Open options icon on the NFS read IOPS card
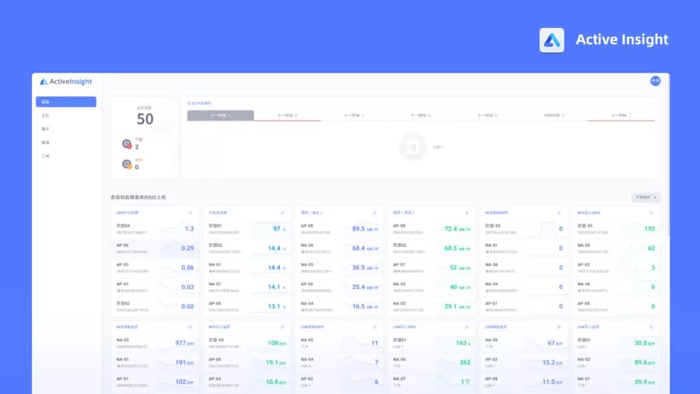Viewport: 700px width, 394px height. point(559,213)
